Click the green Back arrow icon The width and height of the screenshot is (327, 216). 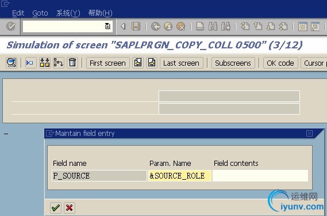156,26
